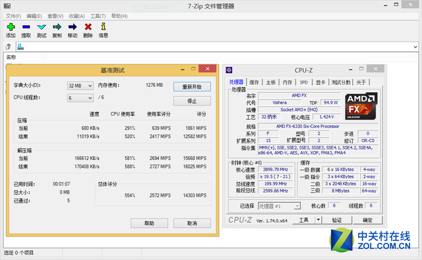The height and width of the screenshot is (260, 422).
Task: Click the Stop (停止) benchmark button
Action: (x=192, y=101)
